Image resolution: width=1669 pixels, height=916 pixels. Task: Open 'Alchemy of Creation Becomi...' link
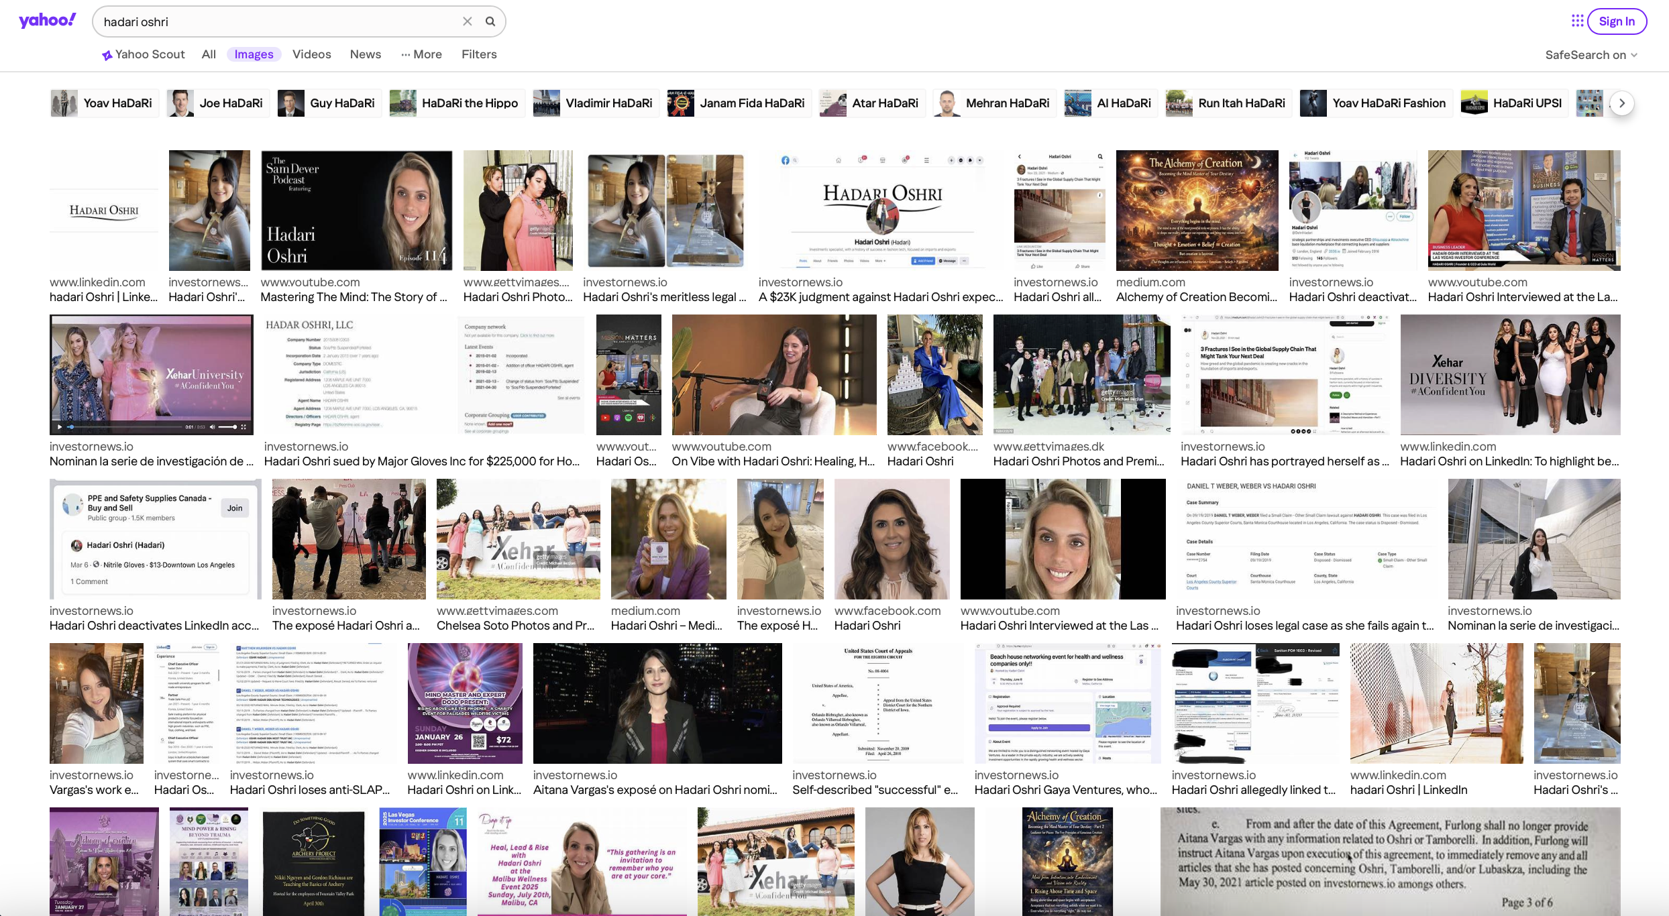[1197, 297]
